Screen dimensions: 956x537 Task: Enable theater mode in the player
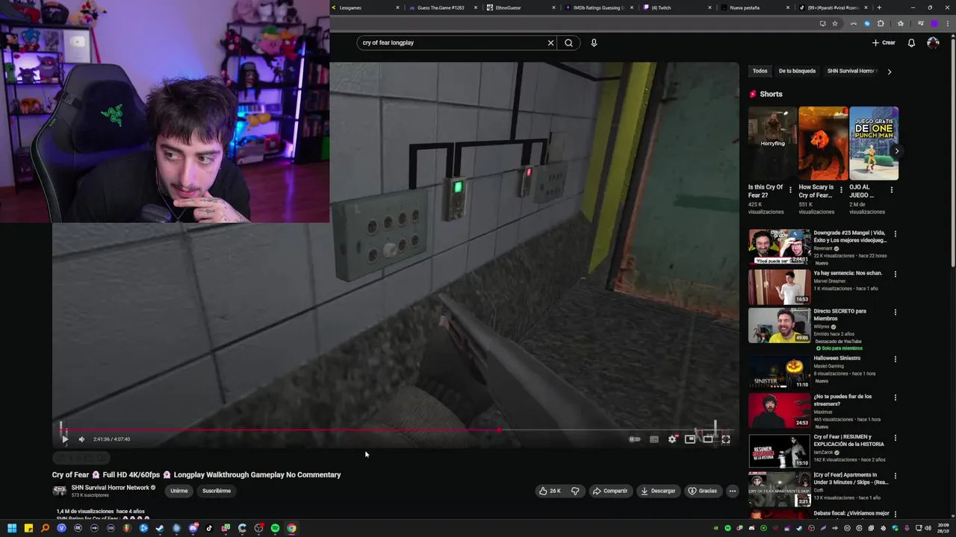coord(708,439)
